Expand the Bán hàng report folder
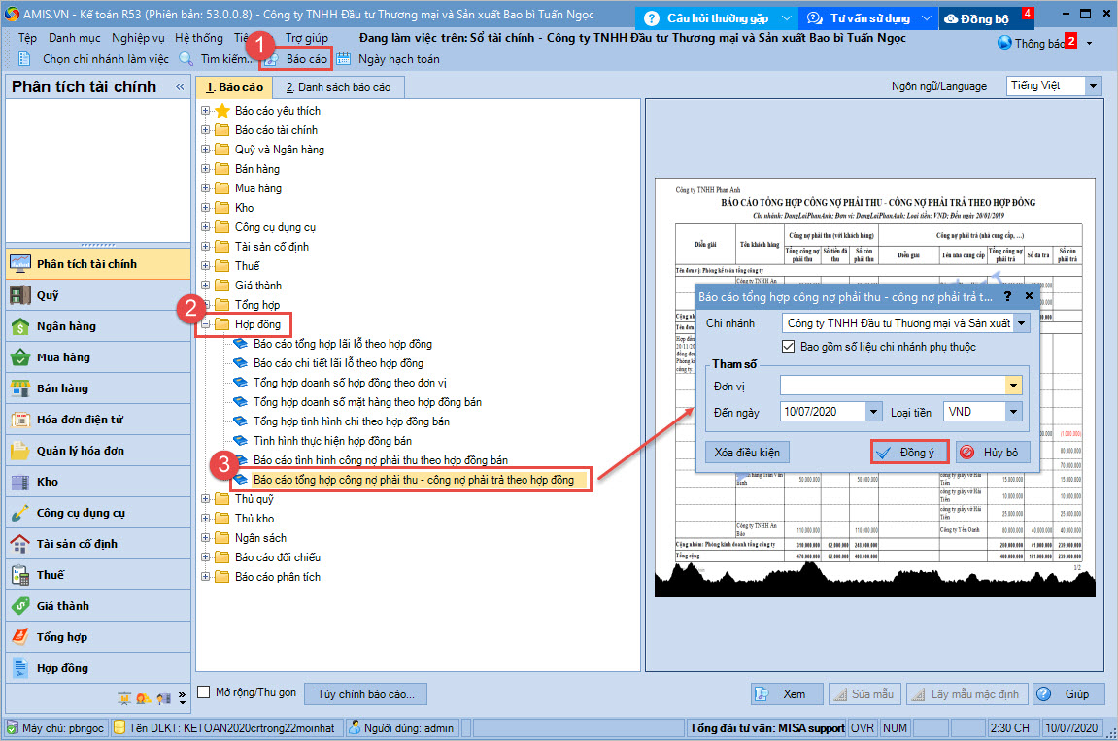Screen dimensions: 1118x741 [x=206, y=169]
